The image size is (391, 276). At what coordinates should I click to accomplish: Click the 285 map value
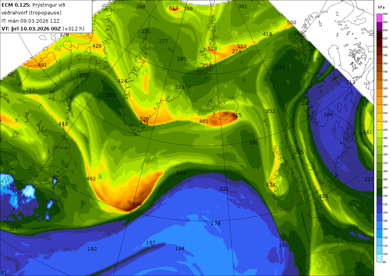pos(182,59)
